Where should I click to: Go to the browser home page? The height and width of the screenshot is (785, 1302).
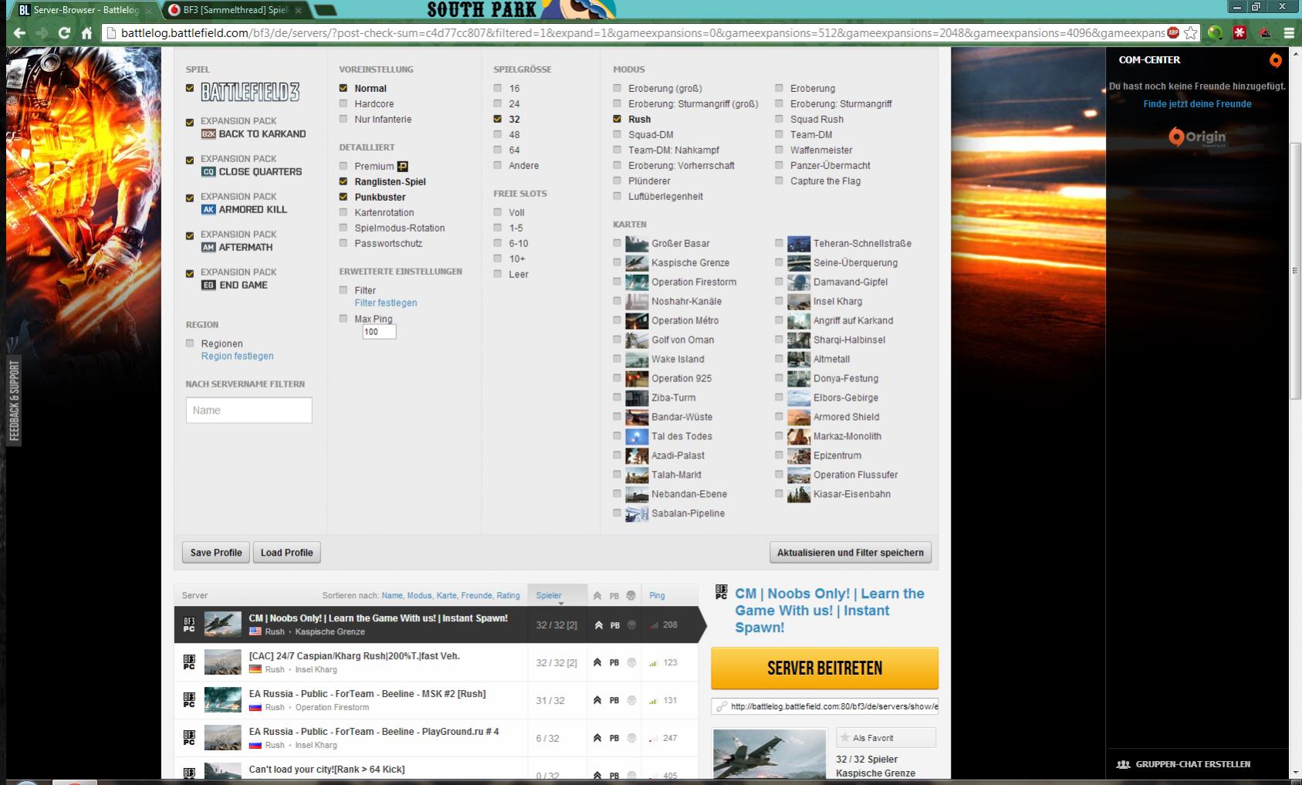86,33
